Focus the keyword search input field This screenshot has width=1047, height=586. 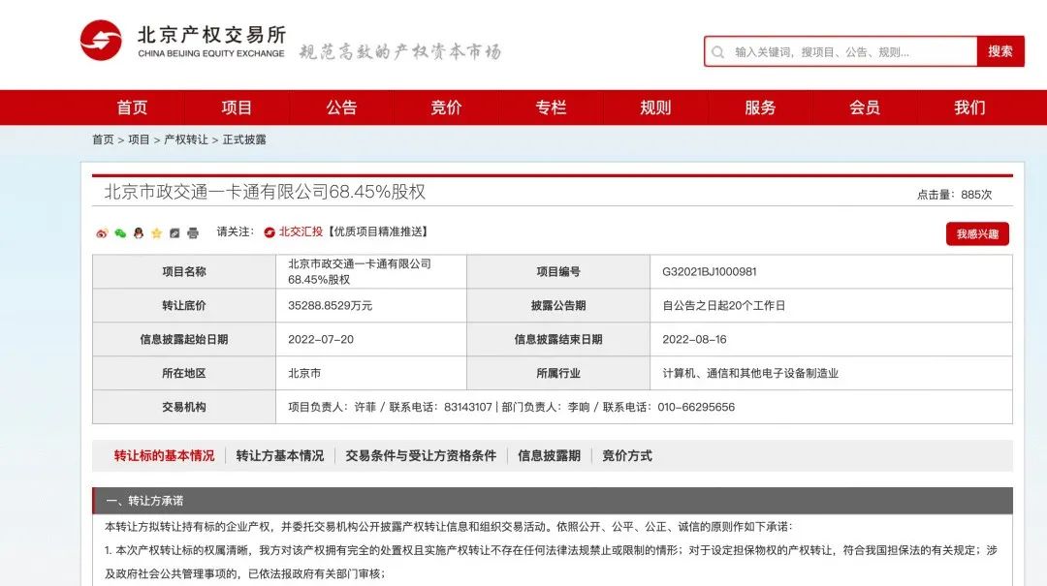(x=841, y=51)
